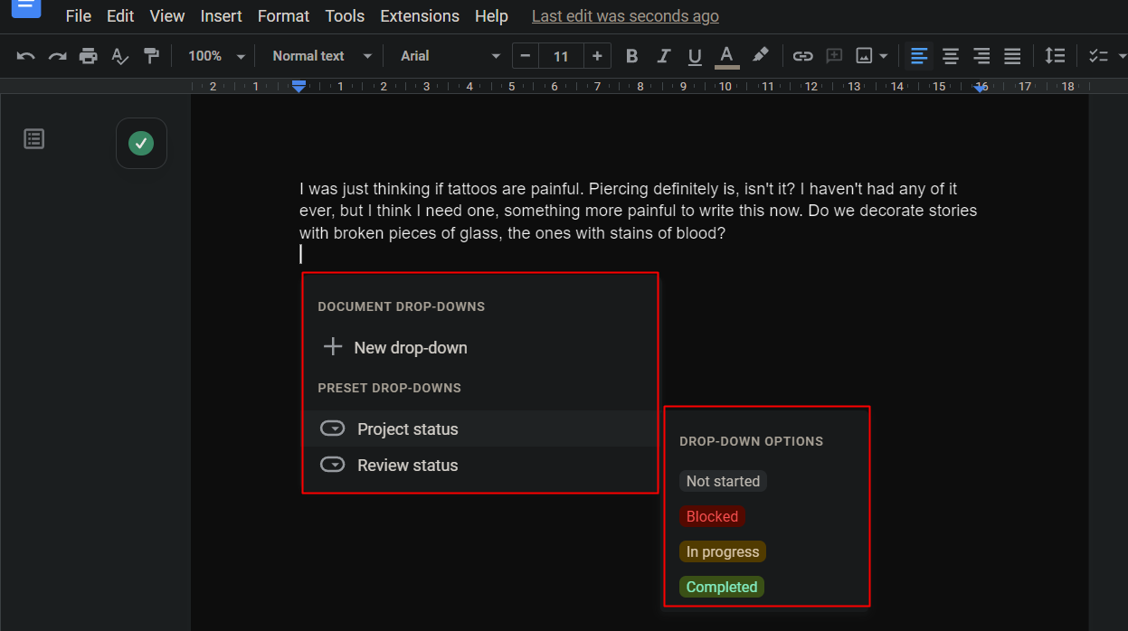The image size is (1128, 631).
Task: Increase font size with plus button
Action: coord(597,56)
